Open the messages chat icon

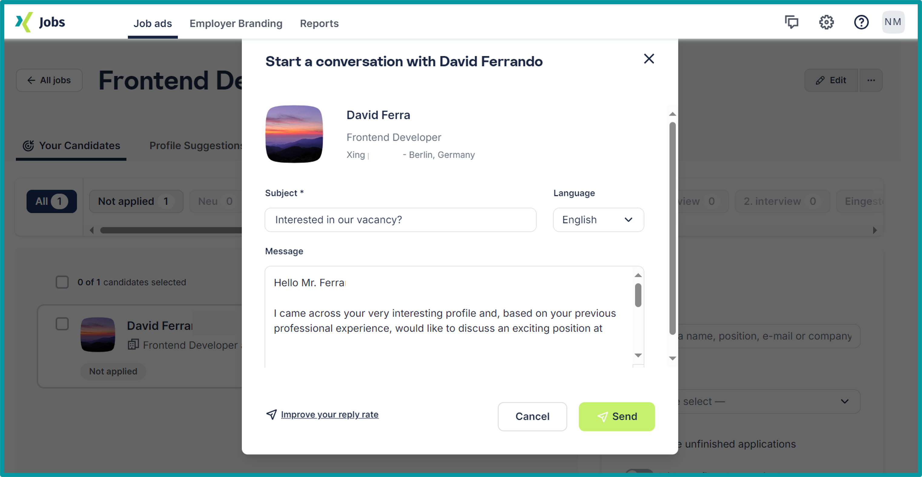(x=791, y=22)
